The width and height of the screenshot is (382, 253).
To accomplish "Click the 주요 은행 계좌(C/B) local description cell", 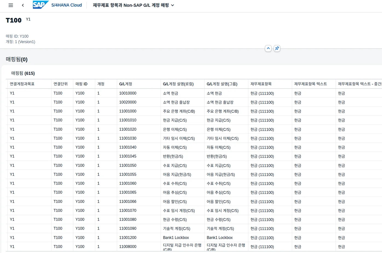I will (179, 111).
